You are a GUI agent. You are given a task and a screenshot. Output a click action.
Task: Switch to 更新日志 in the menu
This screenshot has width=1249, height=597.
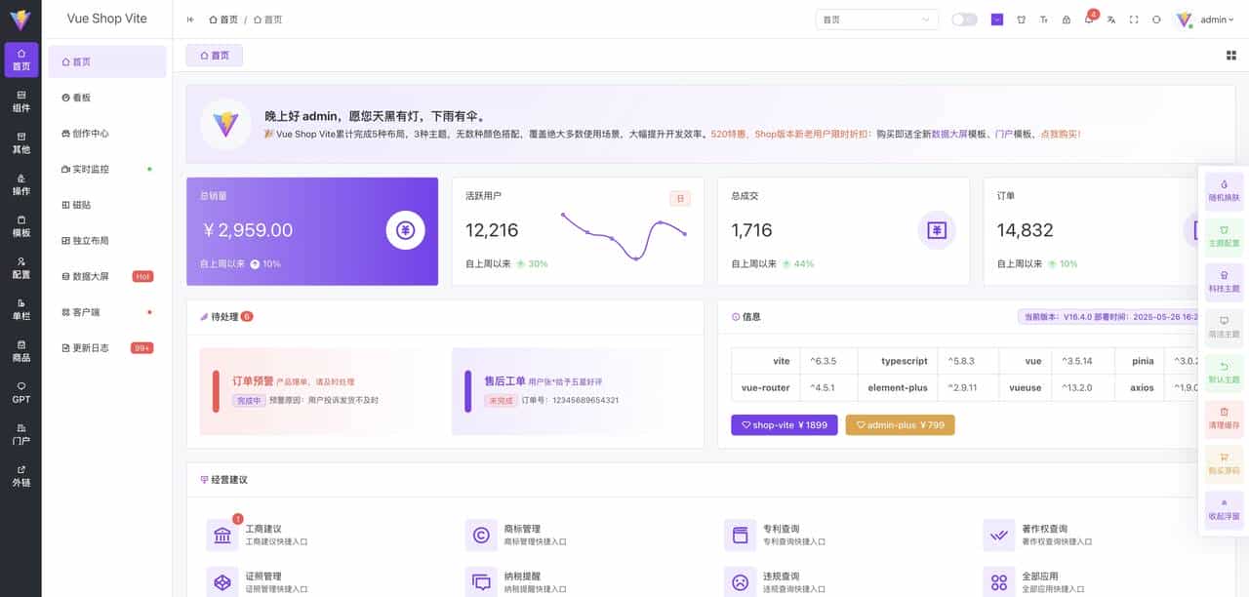[x=106, y=347]
